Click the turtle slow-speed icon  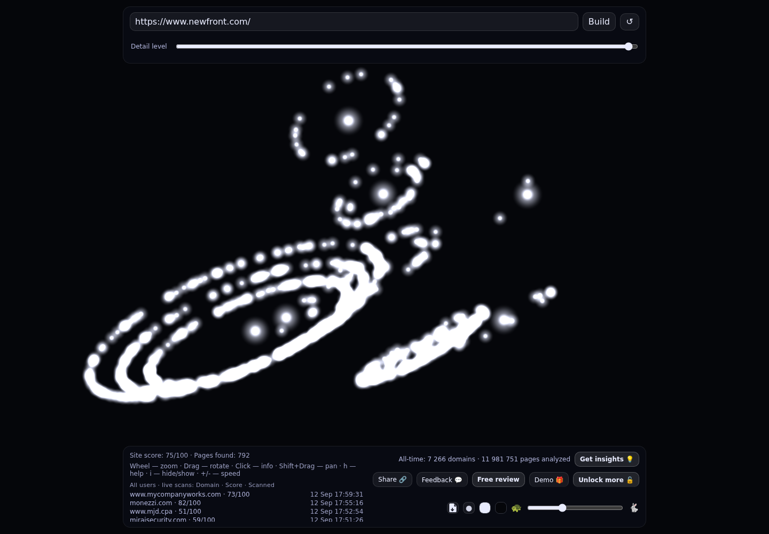coord(516,508)
